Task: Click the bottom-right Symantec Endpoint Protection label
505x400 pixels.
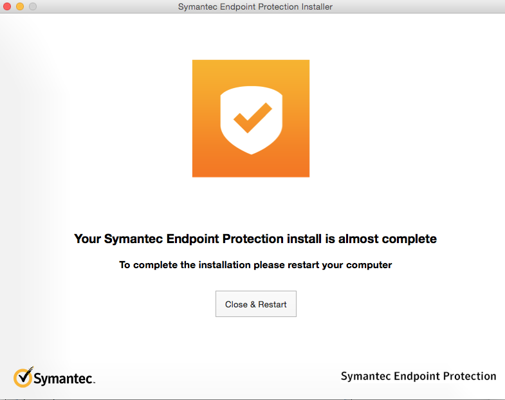Action: [418, 376]
